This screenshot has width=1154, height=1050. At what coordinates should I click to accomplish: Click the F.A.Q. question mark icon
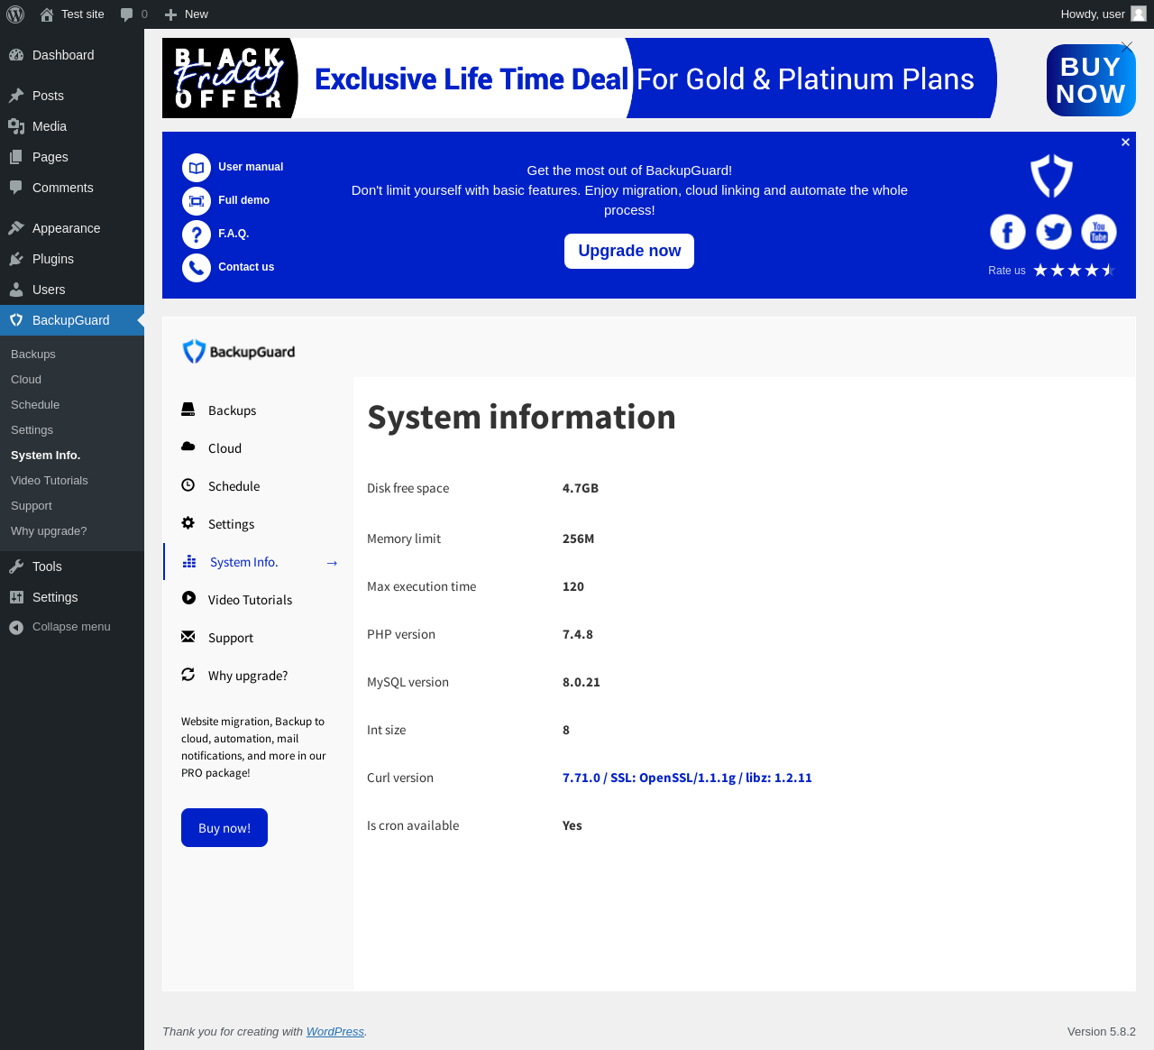pyautogui.click(x=197, y=235)
